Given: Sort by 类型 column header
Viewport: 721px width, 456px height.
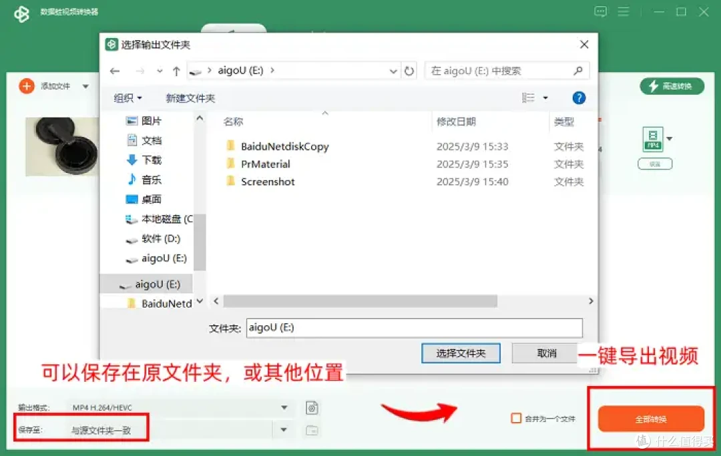Looking at the screenshot, I should (x=563, y=122).
